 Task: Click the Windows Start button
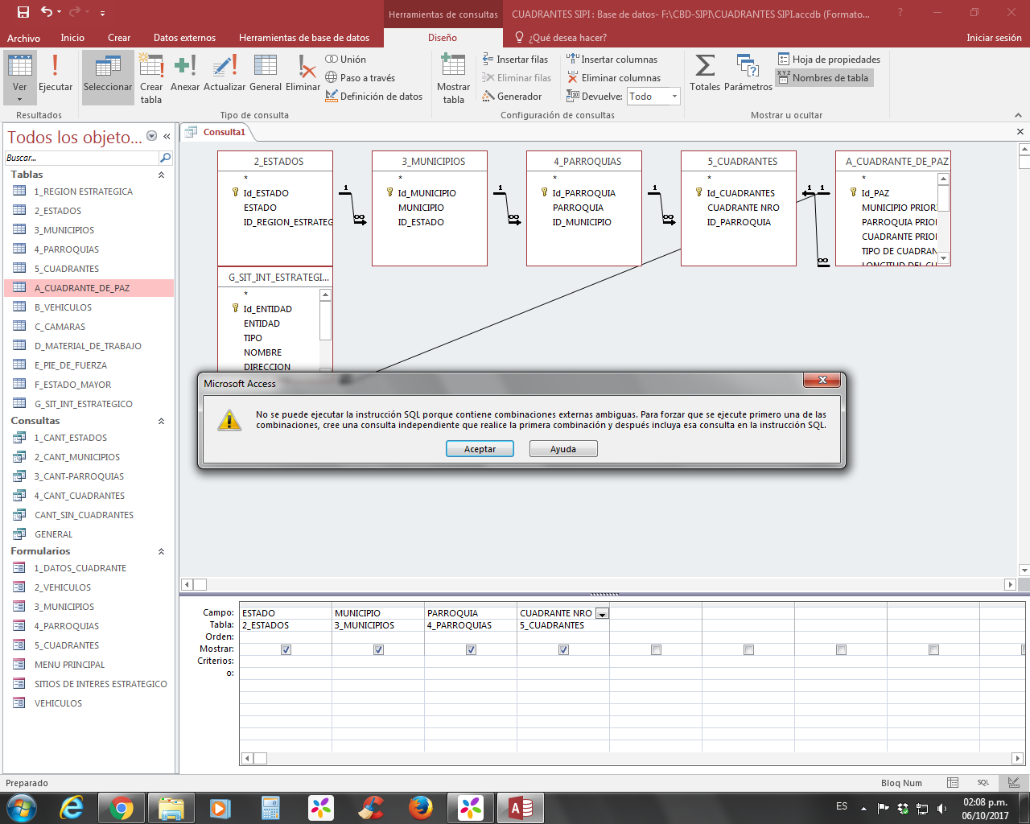[22, 808]
